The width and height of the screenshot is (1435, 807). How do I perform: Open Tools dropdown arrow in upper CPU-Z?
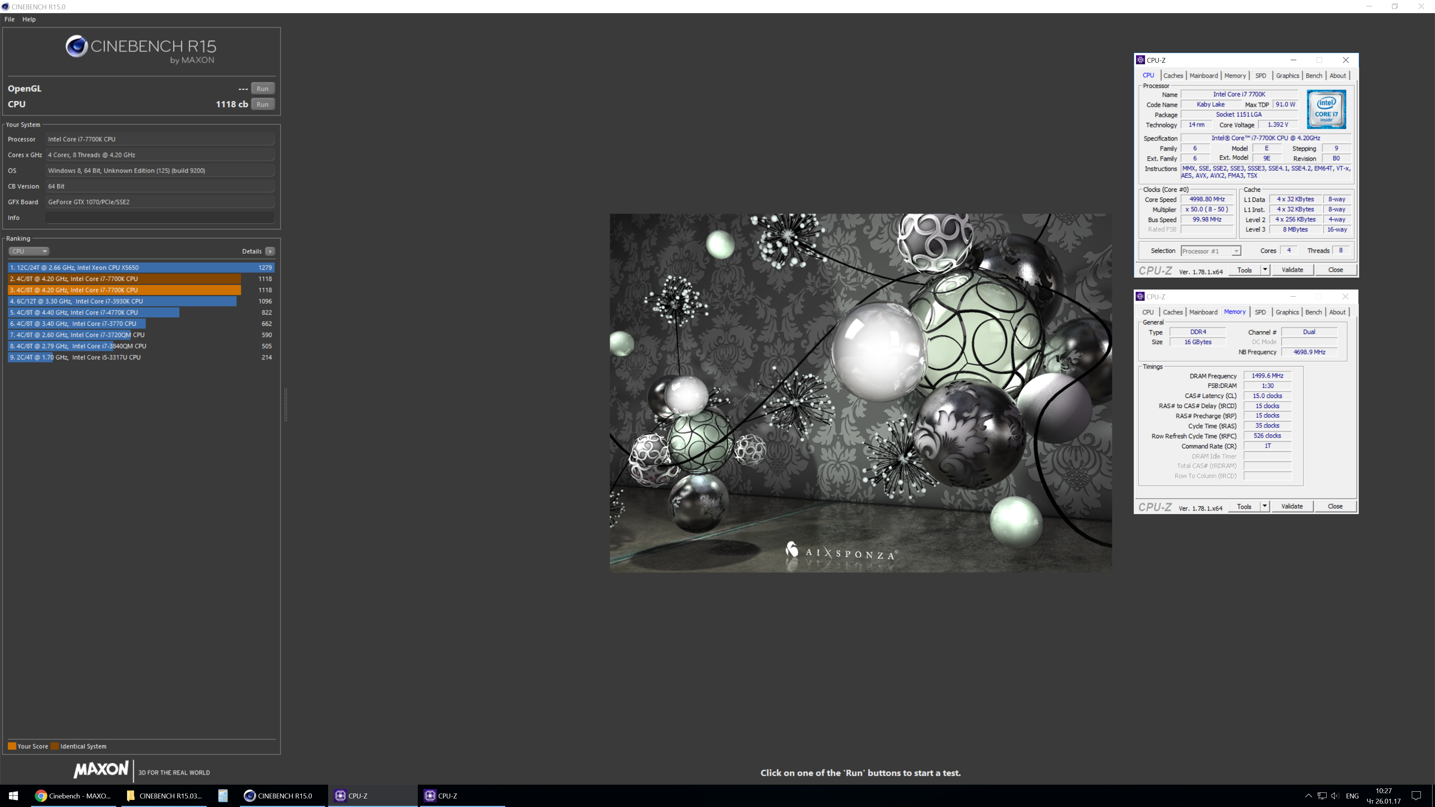coord(1265,269)
